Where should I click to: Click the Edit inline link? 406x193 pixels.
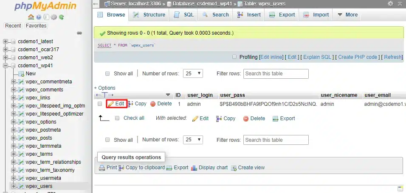tap(272, 57)
